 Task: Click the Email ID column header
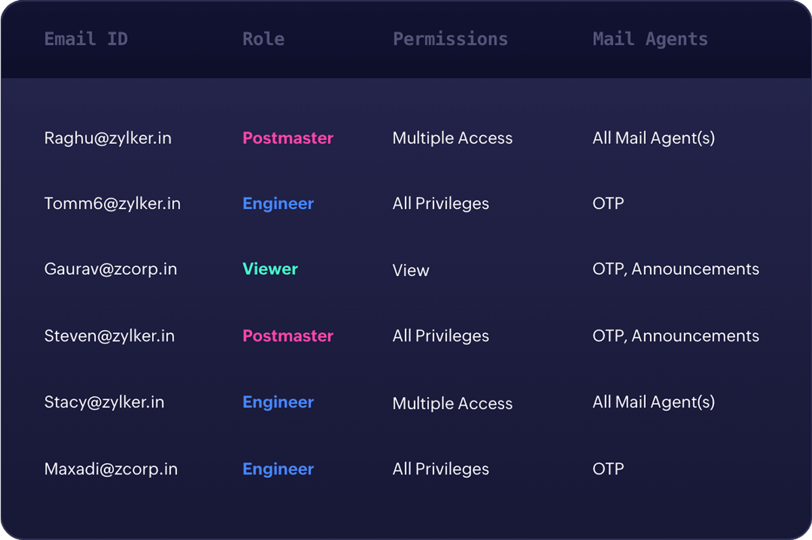click(86, 39)
